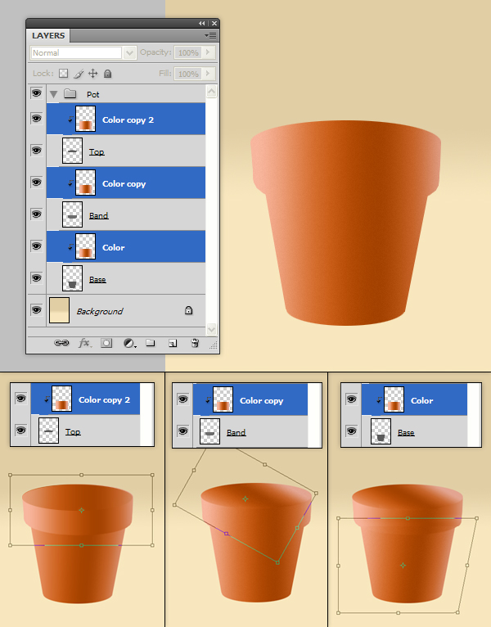Create a new layer group
Screen dimensions: 491x627
click(x=151, y=344)
